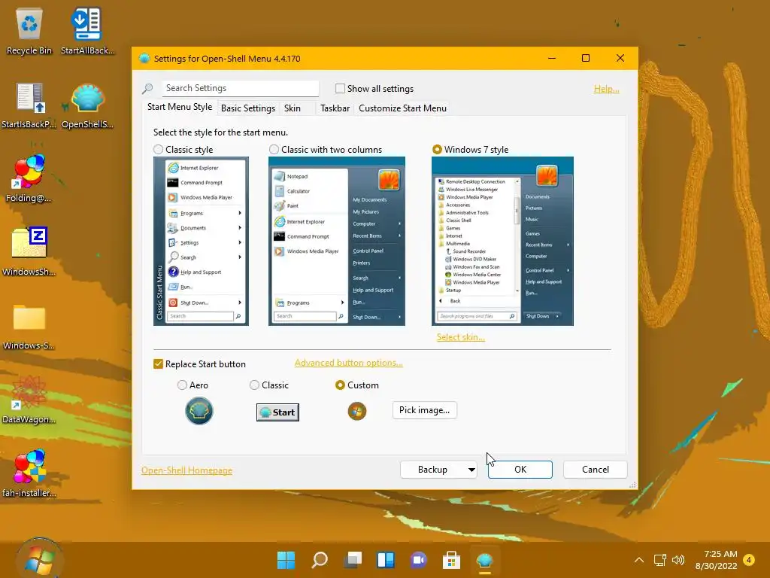770x578 pixels.
Task: Click the Cancel button
Action: pyautogui.click(x=596, y=470)
